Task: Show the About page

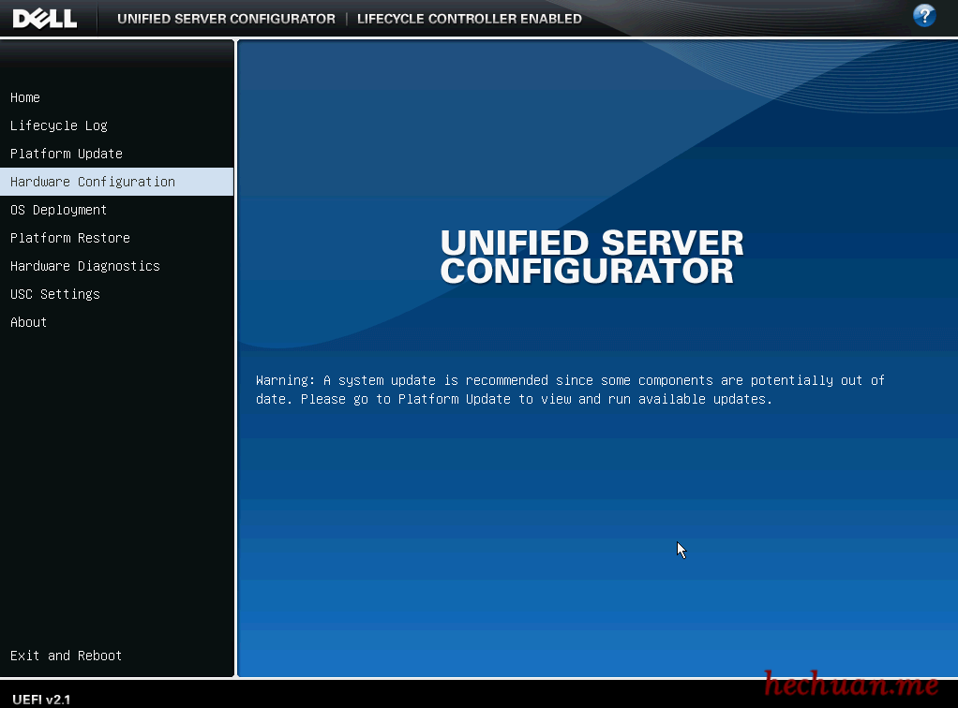Action: pyautogui.click(x=29, y=322)
